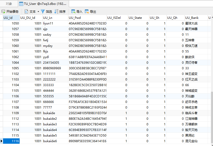The width and height of the screenshot is (213, 146).
Task: Click the UU_Qh column header
Action: 176,18
